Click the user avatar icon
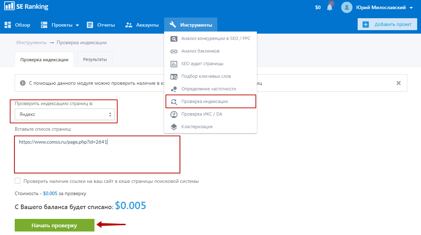The height and width of the screenshot is (235, 421). pos(346,7)
